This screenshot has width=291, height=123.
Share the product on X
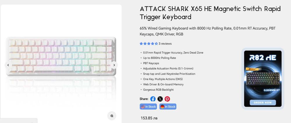coord(160,99)
